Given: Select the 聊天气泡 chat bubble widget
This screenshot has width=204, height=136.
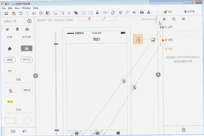Looking at the screenshot, I should click(x=27, y=60).
